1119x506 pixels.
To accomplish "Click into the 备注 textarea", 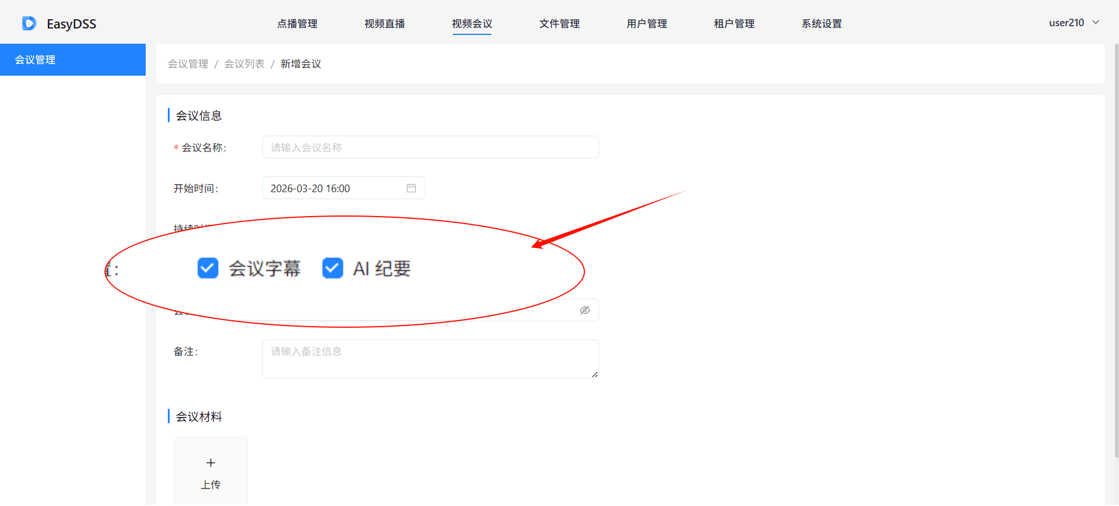I will tap(430, 359).
